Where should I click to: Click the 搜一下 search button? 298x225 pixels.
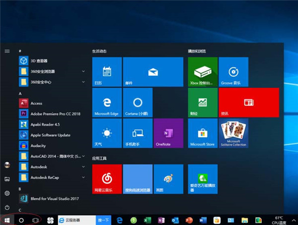point(103,219)
